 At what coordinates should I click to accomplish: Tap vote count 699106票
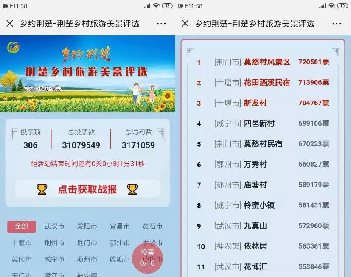point(314,123)
